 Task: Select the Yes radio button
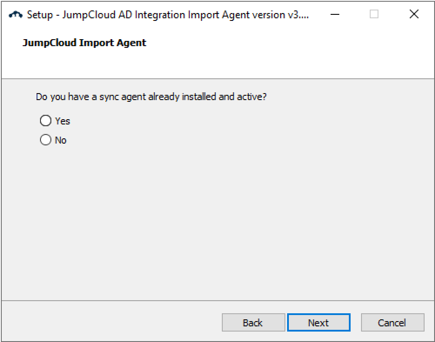(x=46, y=121)
